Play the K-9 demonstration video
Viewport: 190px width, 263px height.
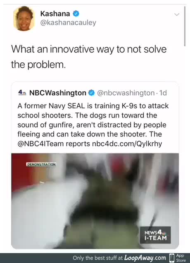pos(95,201)
